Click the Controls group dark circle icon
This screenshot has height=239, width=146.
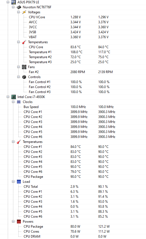(24, 77)
